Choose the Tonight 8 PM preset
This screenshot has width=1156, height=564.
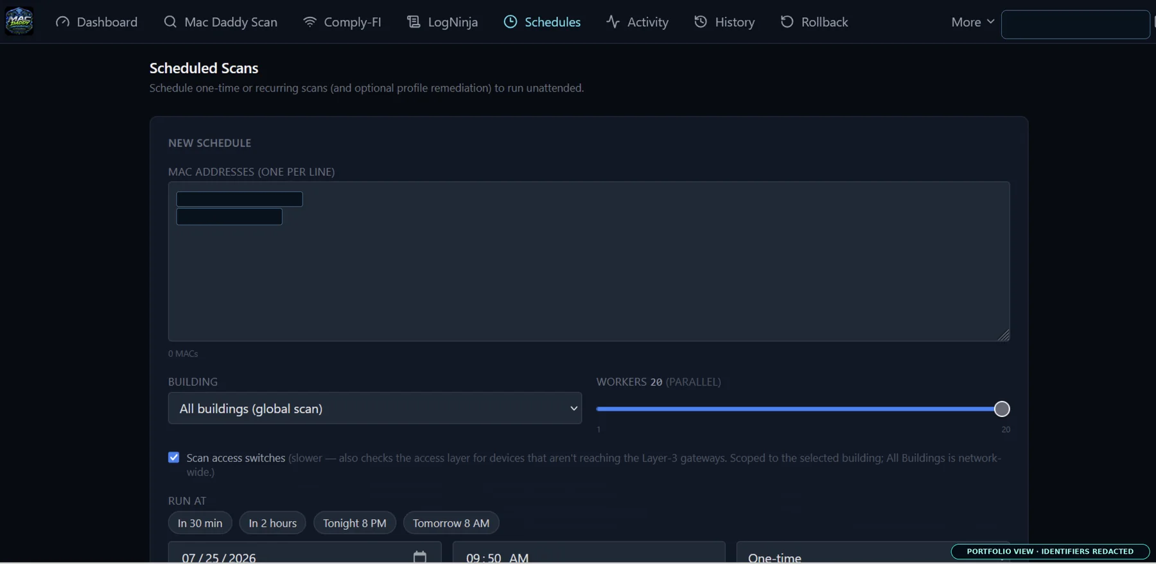(x=355, y=523)
